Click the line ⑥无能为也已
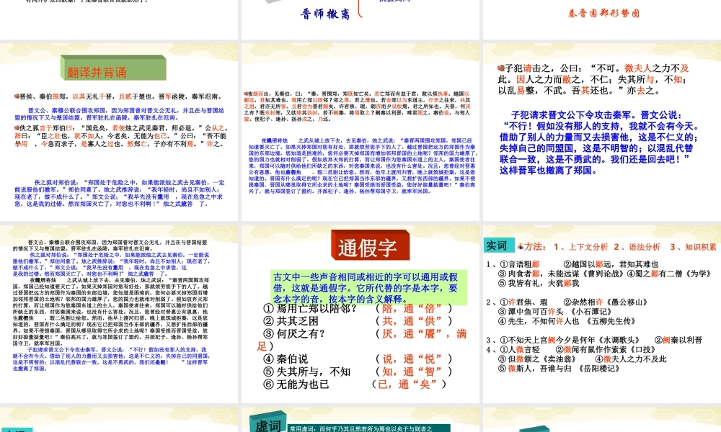This screenshot has width=721, height=432. [x=296, y=384]
